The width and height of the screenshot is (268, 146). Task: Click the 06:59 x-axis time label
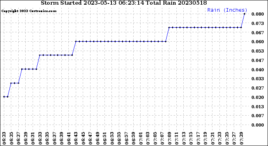(x=133, y=138)
